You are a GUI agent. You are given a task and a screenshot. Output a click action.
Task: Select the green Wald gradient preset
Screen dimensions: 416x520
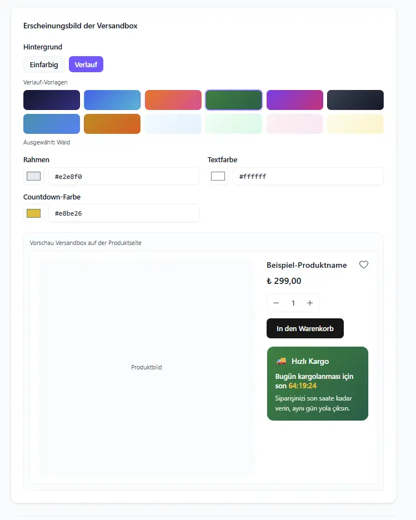tap(234, 100)
